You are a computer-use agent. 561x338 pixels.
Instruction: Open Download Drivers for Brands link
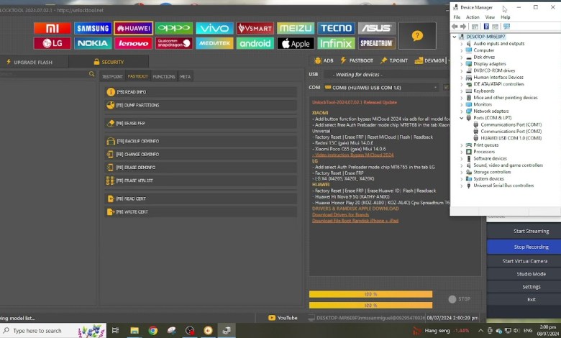pyautogui.click(x=342, y=214)
